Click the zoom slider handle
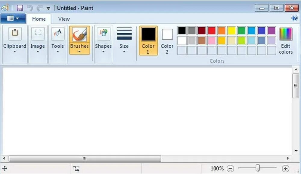The width and height of the screenshot is (301, 174). point(258,168)
